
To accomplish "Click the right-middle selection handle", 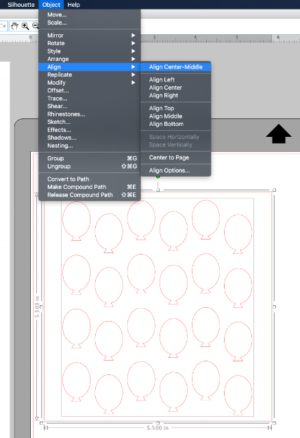I will pos(274,307).
